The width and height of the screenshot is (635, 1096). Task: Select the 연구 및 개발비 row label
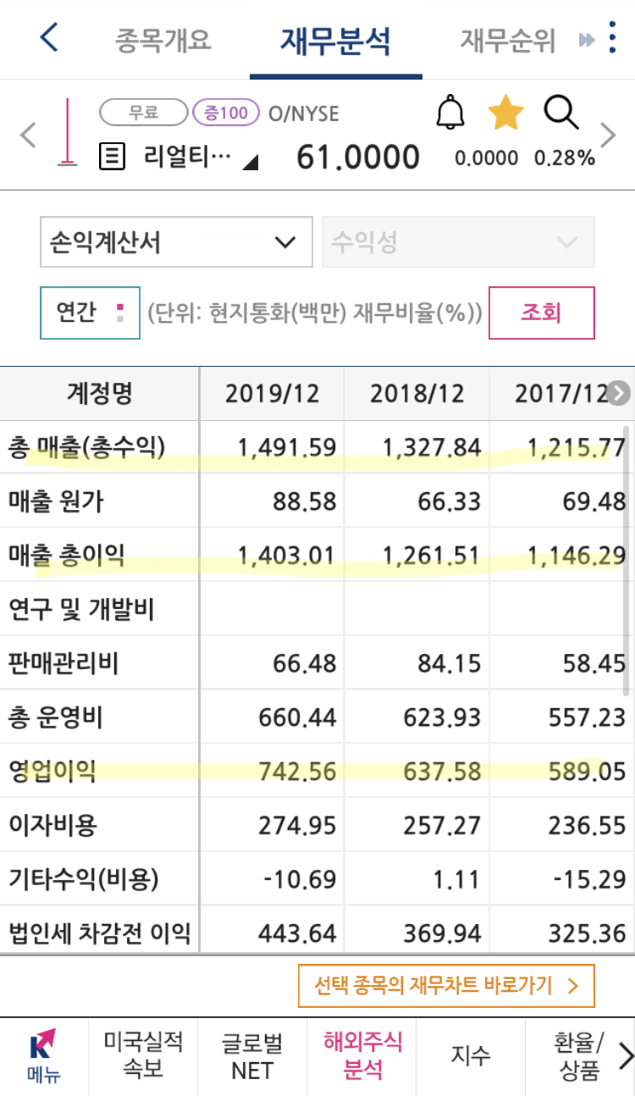click(x=80, y=609)
